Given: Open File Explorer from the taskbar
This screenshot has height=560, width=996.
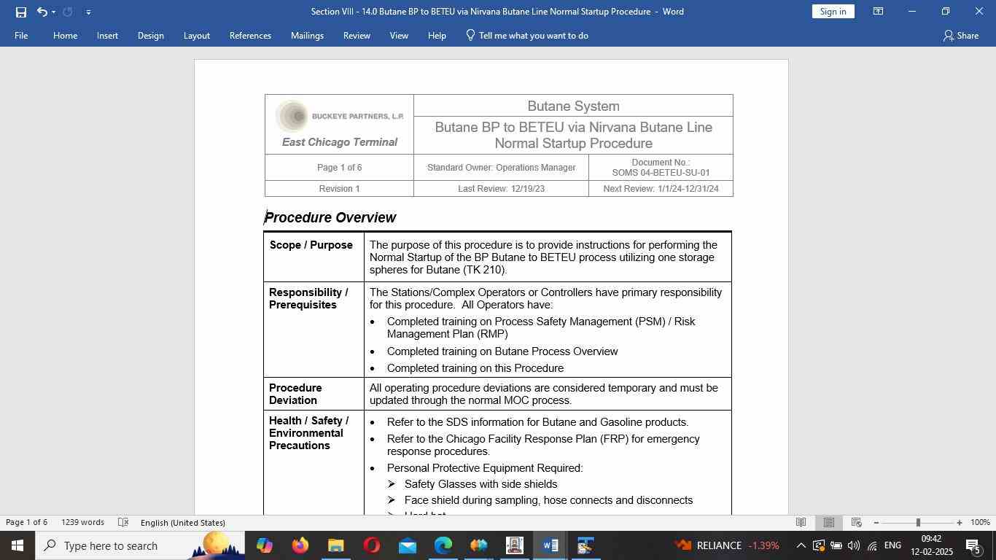Looking at the screenshot, I should coord(335,545).
